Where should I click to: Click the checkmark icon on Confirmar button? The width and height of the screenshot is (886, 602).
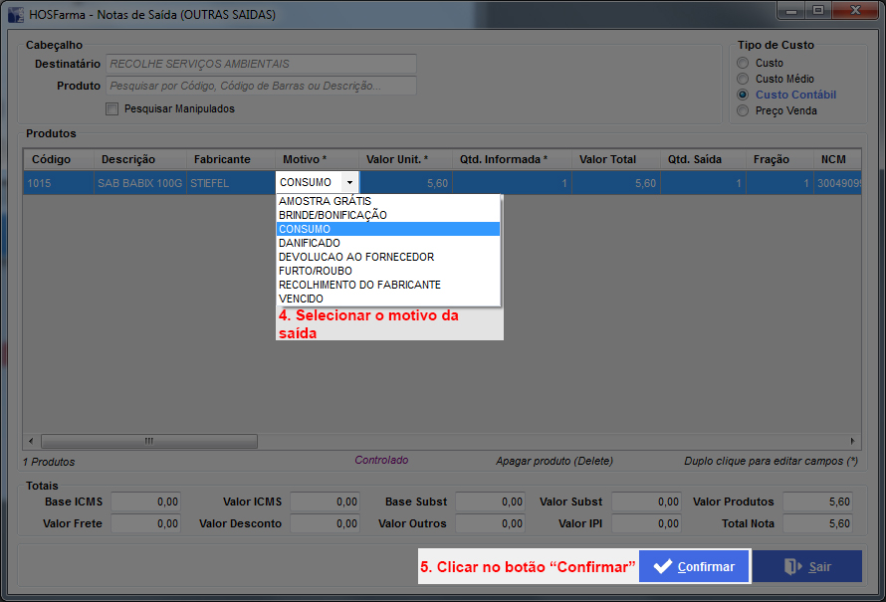(662, 567)
